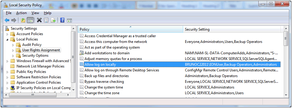Click icon beside Act as part of operating system
Viewport: 292px width, 108px height.
pyautogui.click(x=81, y=47)
